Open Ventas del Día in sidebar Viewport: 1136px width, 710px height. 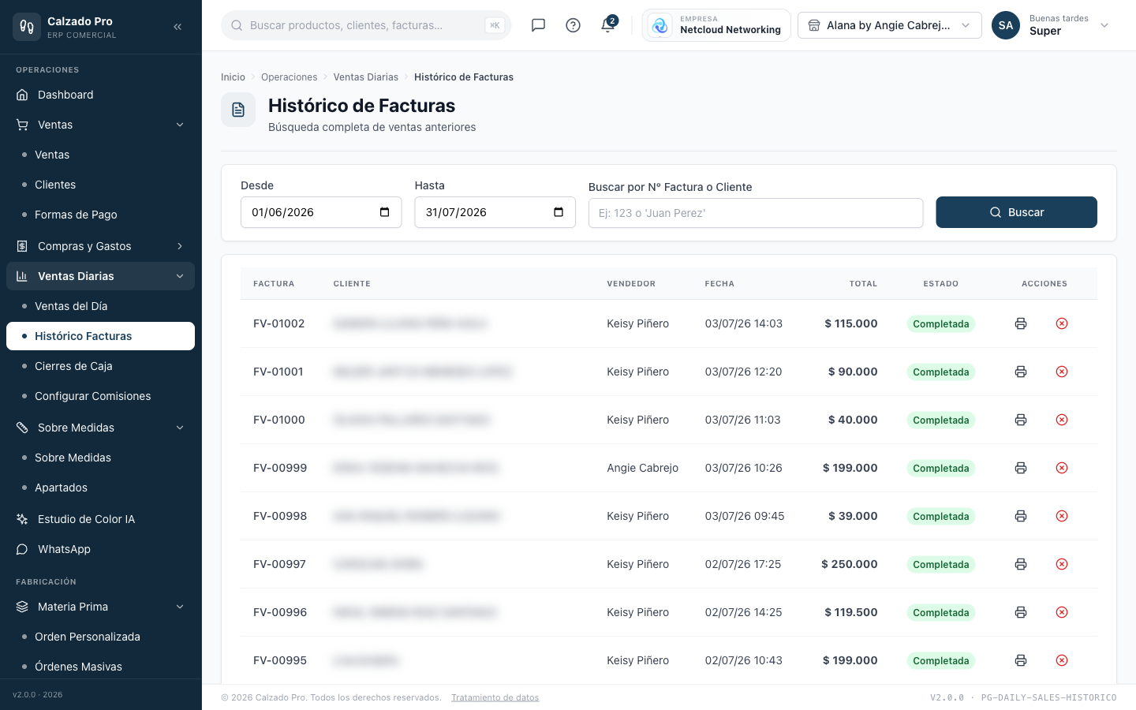point(100,306)
